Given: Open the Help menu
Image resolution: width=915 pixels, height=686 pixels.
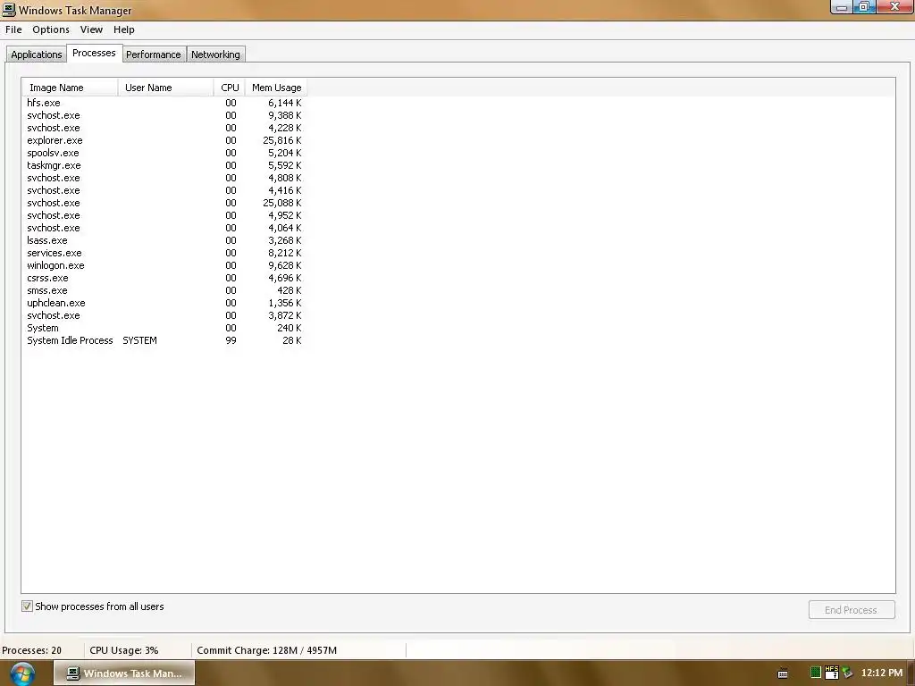Looking at the screenshot, I should tap(123, 29).
